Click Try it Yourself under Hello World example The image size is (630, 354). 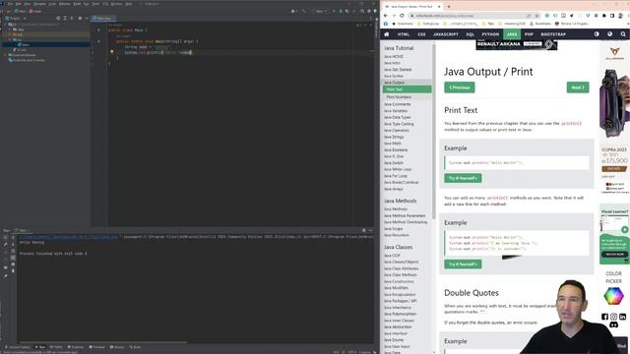(463, 178)
